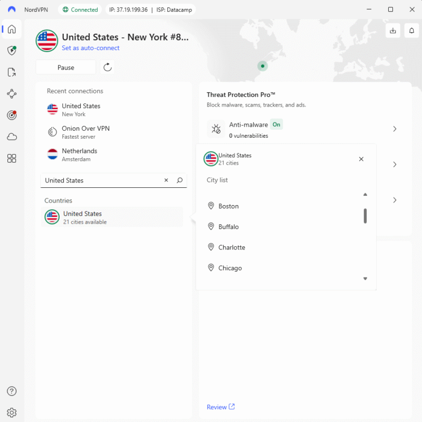Screen dimensions: 422x422
Task: Open the Dark Web Monitor target icon
Action: coord(12,115)
